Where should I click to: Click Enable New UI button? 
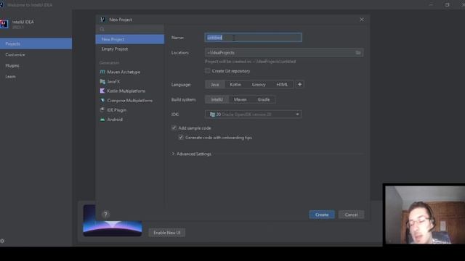coord(167,233)
